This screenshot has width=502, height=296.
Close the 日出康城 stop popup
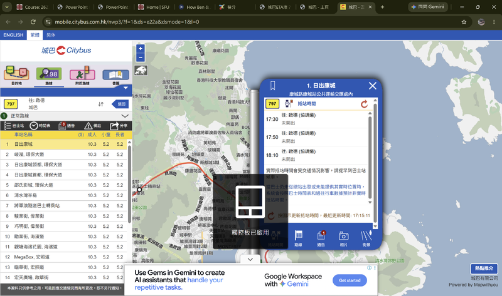pyautogui.click(x=372, y=86)
